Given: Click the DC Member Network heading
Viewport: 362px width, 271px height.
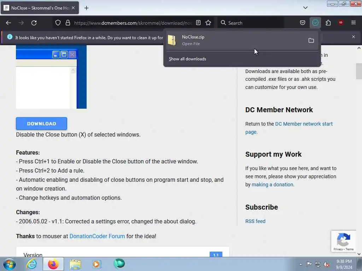Looking at the screenshot, I should click(279, 110).
